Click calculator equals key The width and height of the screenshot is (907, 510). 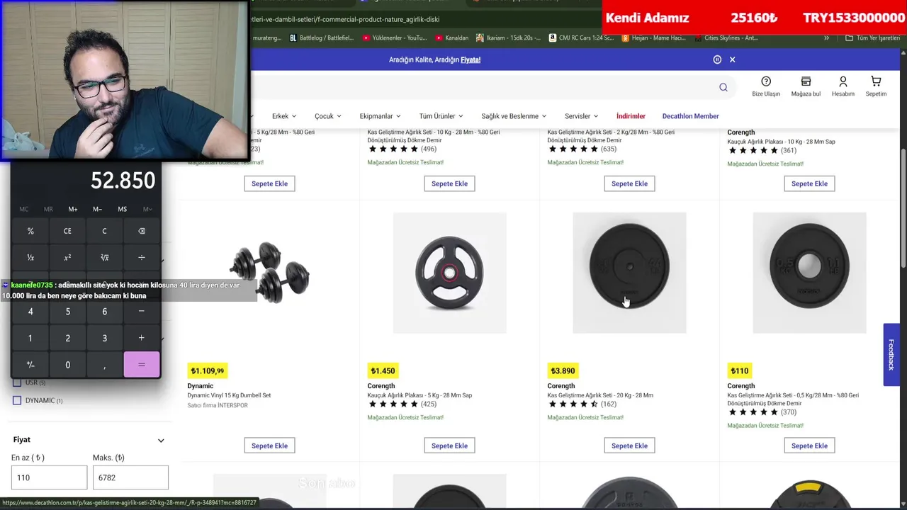point(142,365)
